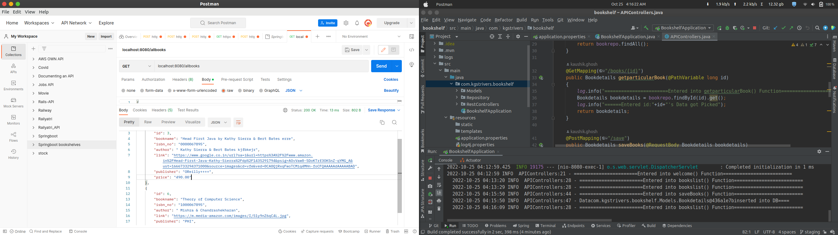
Task: Stop the running BookshelfApplication in IntelliJ
Action: tap(430, 178)
